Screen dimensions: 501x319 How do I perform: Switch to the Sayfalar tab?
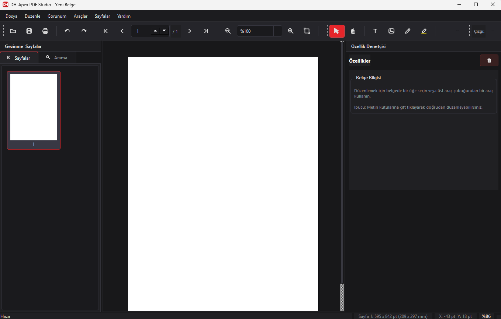click(19, 58)
